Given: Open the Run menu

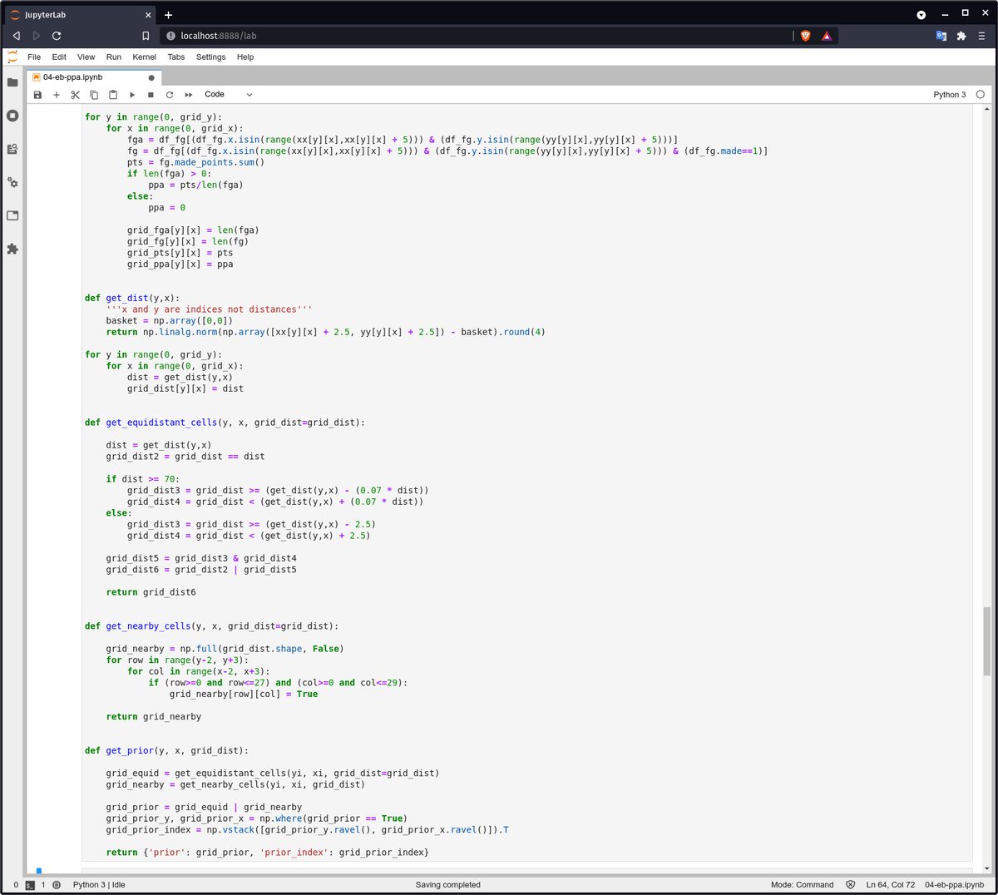Looking at the screenshot, I should click(x=114, y=57).
